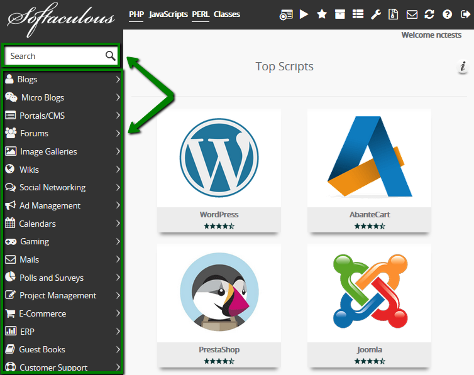Click the WordPress logo thumbnail

pos(219,158)
